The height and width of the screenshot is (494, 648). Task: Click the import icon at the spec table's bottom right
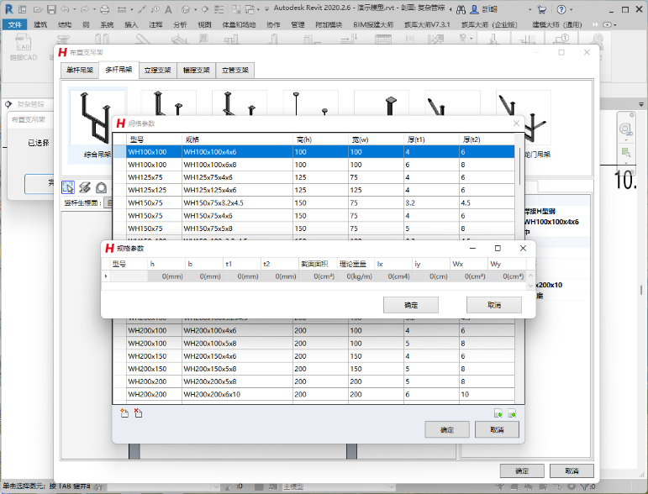pyautogui.click(x=498, y=413)
